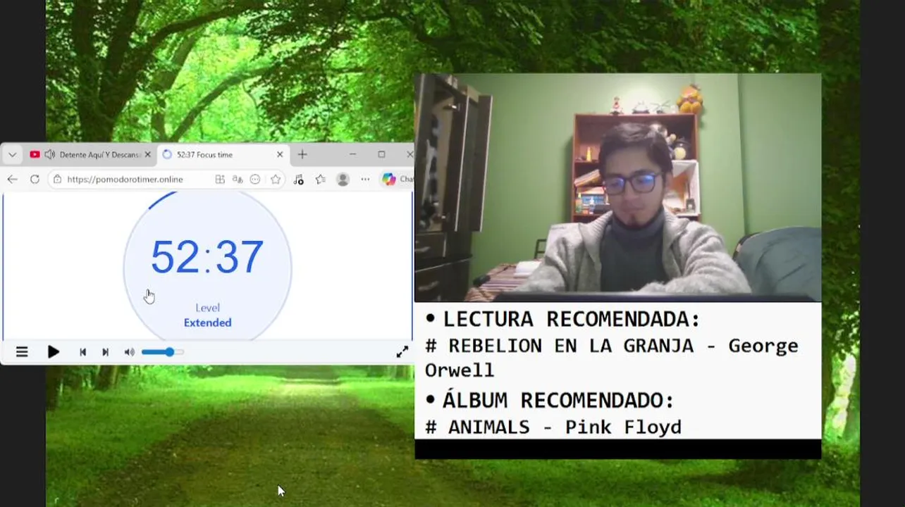The height and width of the screenshot is (507, 905).
Task: Click the translate icon in the address bar
Action: [238, 180]
